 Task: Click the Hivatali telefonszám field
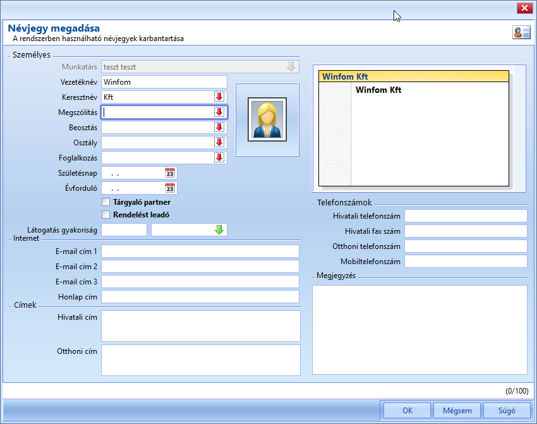[x=466, y=216]
